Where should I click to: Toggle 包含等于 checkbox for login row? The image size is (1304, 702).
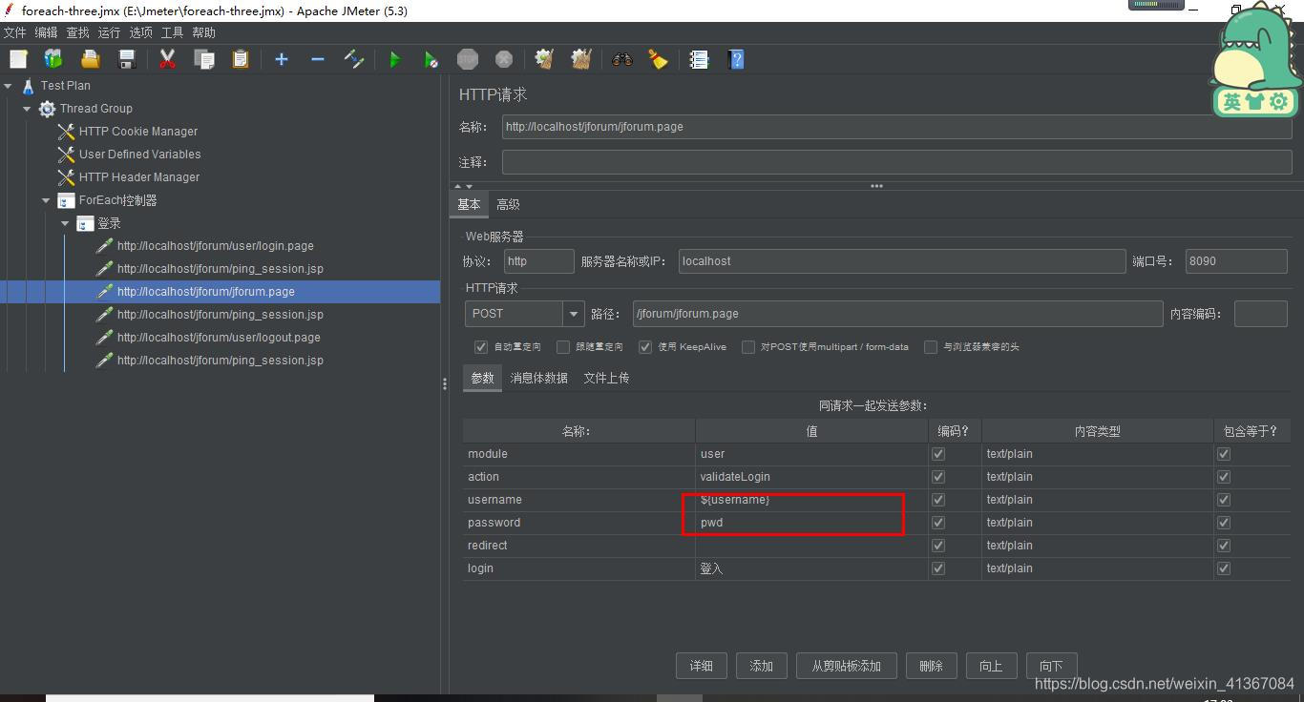tap(1224, 568)
